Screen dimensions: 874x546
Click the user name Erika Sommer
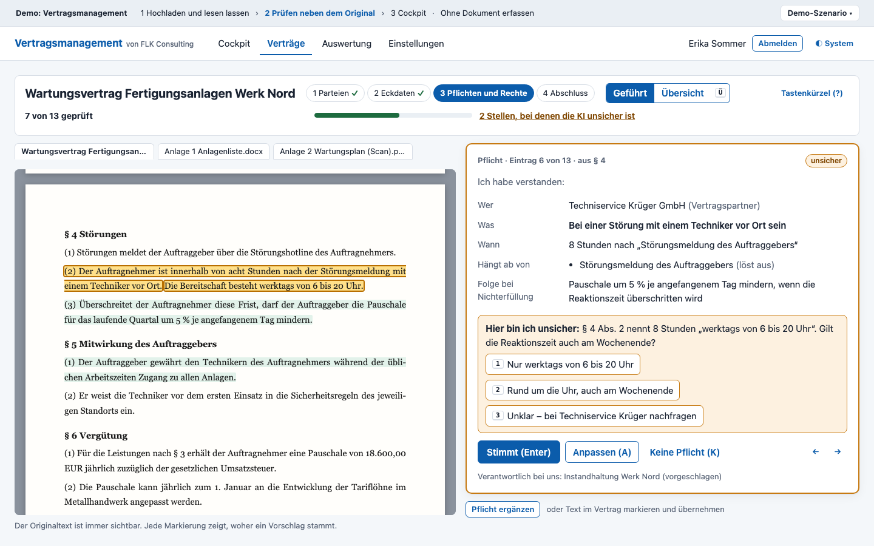pos(717,44)
